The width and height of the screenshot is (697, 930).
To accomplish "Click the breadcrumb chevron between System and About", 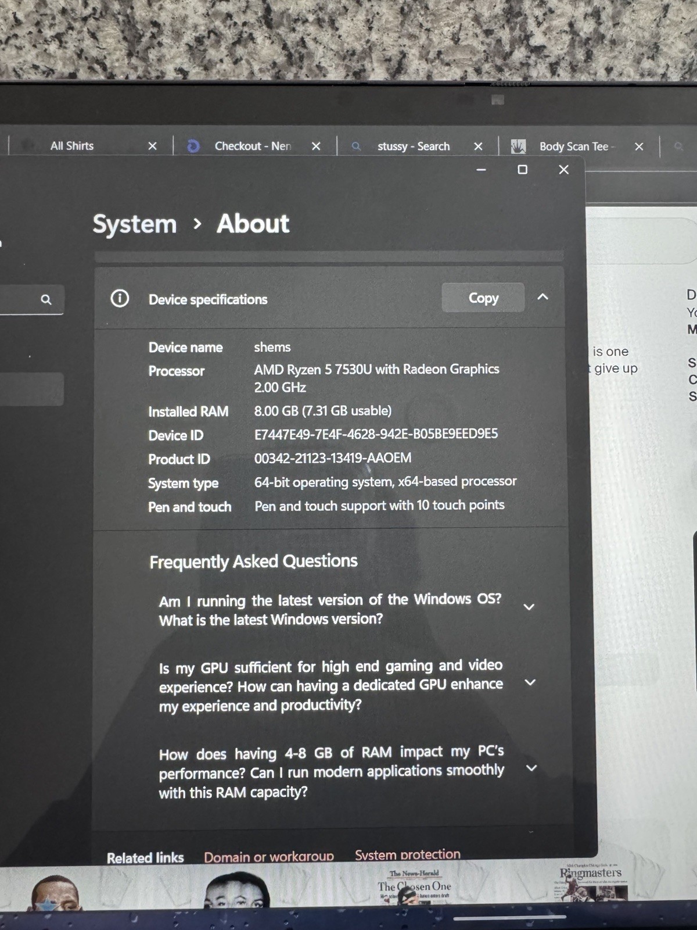I will [197, 224].
